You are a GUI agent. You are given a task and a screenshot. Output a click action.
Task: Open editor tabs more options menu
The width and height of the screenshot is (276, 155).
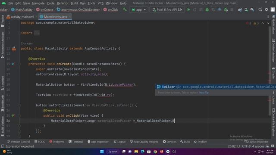click(268, 16)
